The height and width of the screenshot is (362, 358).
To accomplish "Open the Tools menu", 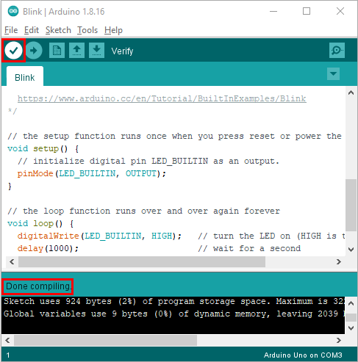I will [87, 30].
